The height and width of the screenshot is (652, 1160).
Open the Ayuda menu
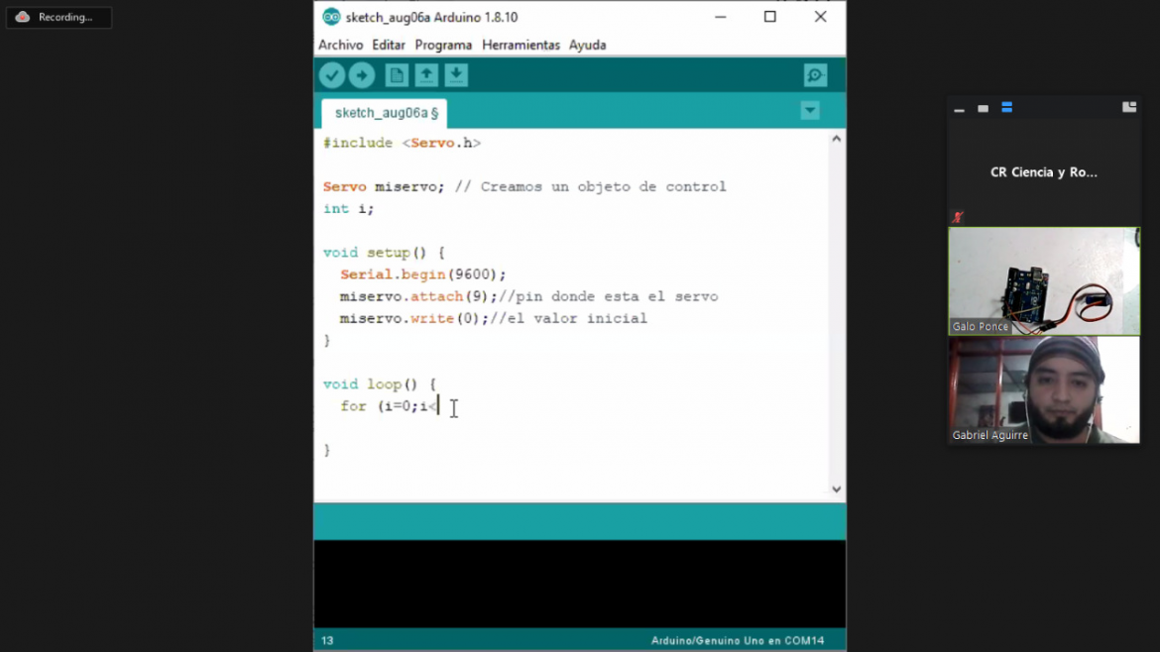tap(588, 45)
